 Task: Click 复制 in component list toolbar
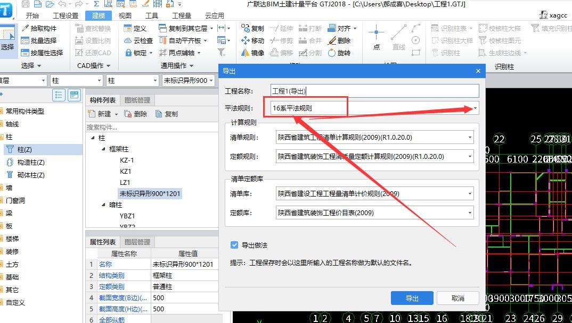(x=167, y=114)
